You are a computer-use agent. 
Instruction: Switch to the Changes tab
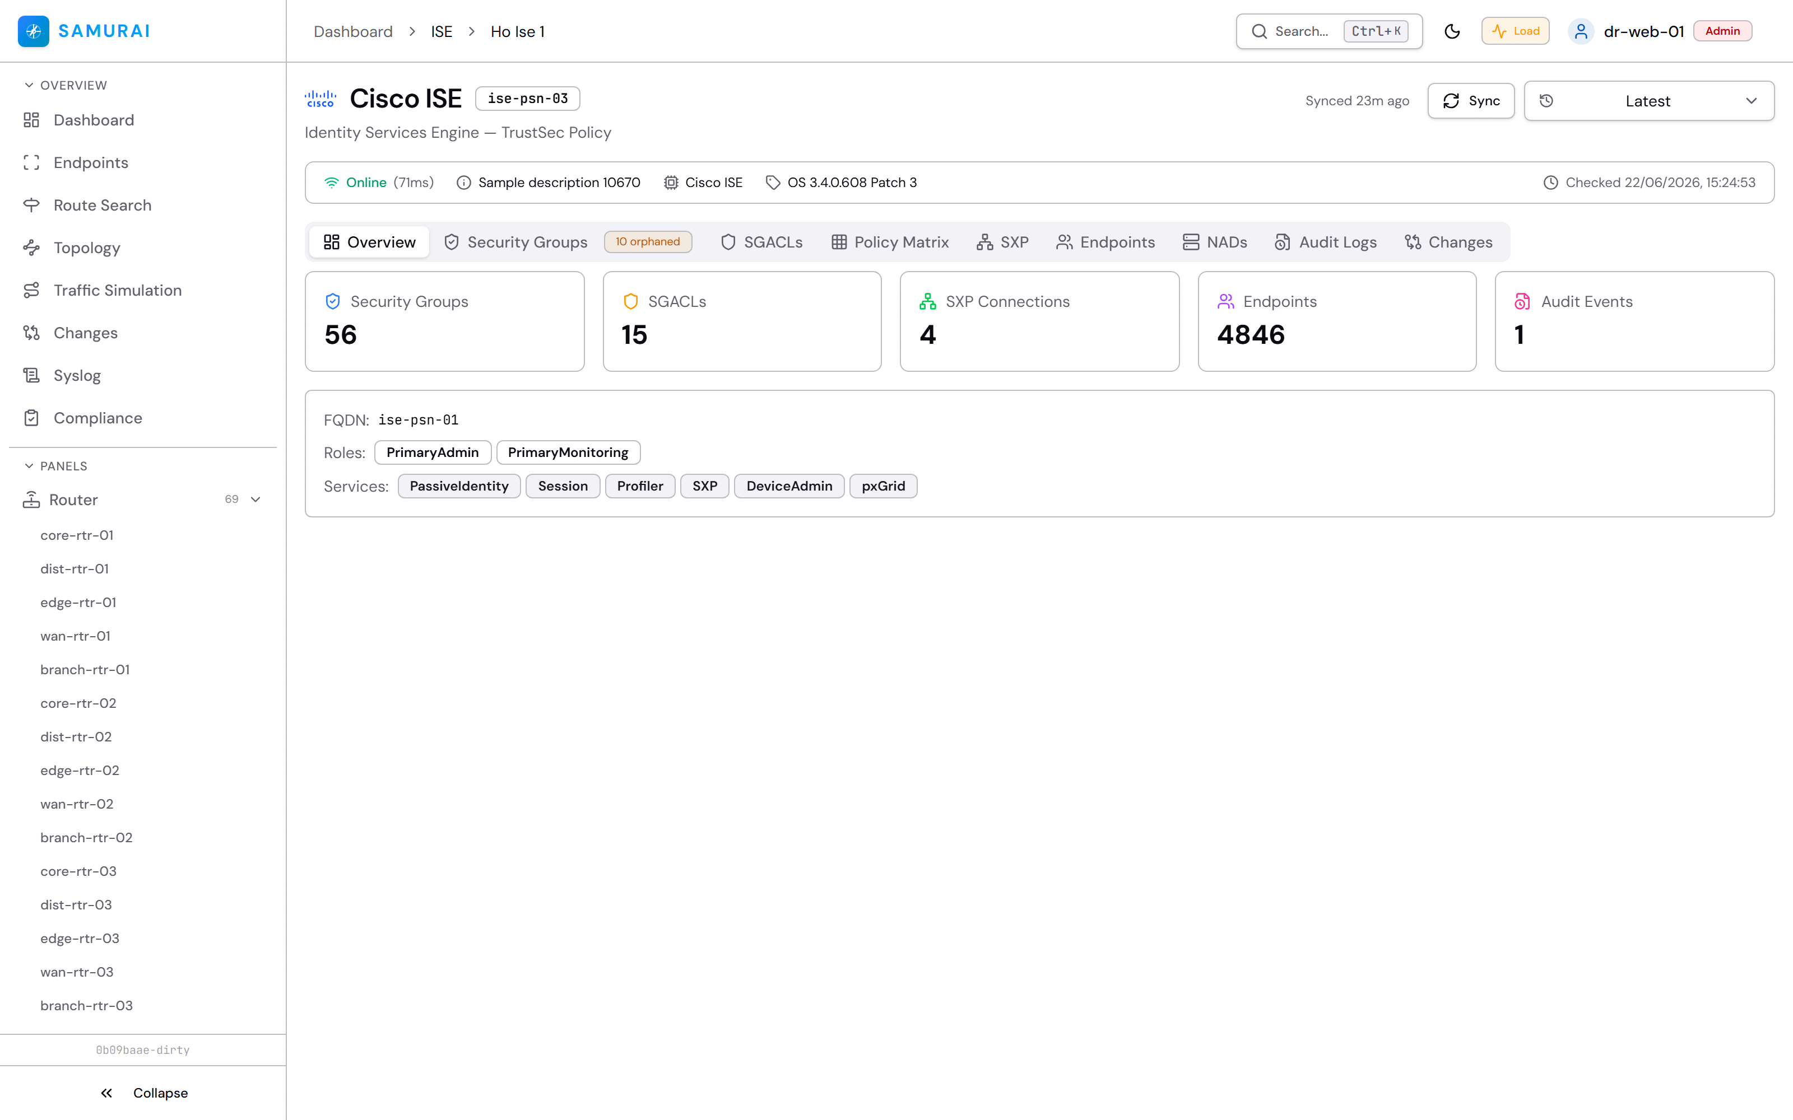pos(1448,242)
